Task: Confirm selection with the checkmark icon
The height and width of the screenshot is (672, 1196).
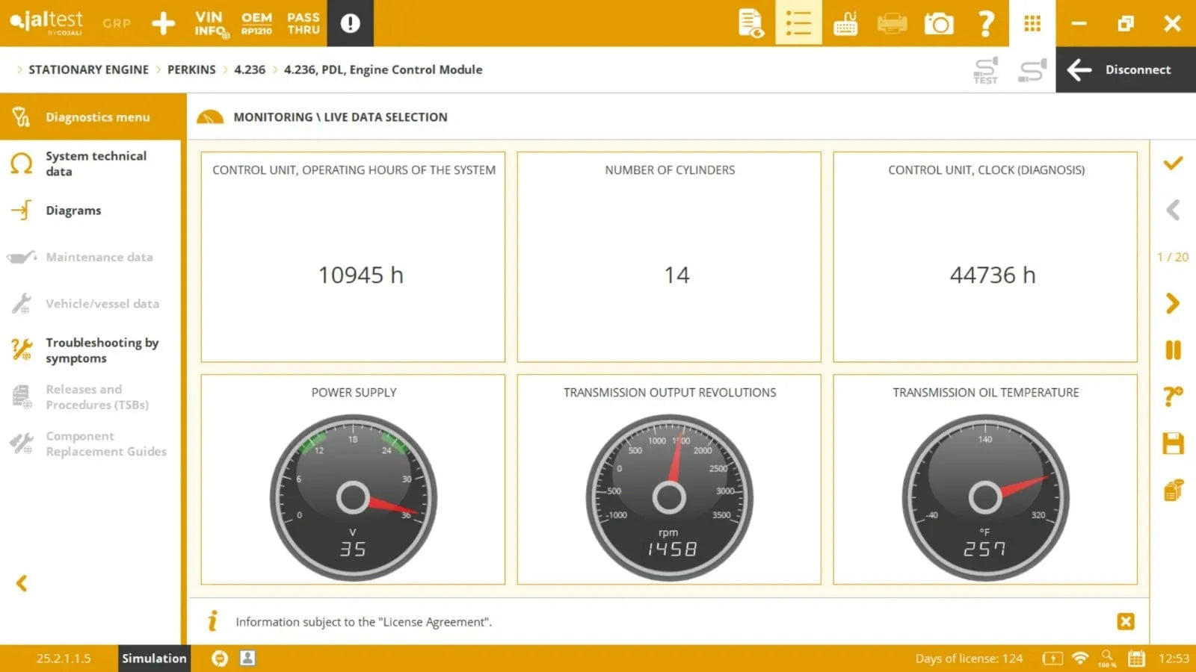Action: point(1174,164)
